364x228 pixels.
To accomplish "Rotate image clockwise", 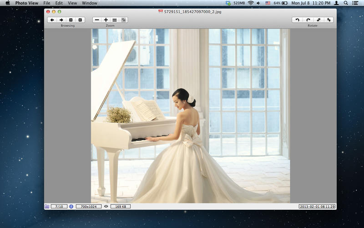I will click(x=308, y=20).
